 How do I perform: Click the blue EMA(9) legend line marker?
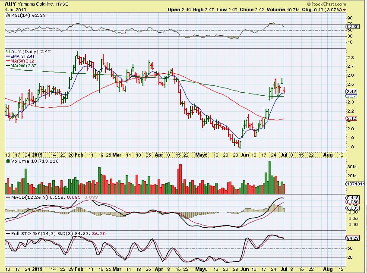point(8,56)
